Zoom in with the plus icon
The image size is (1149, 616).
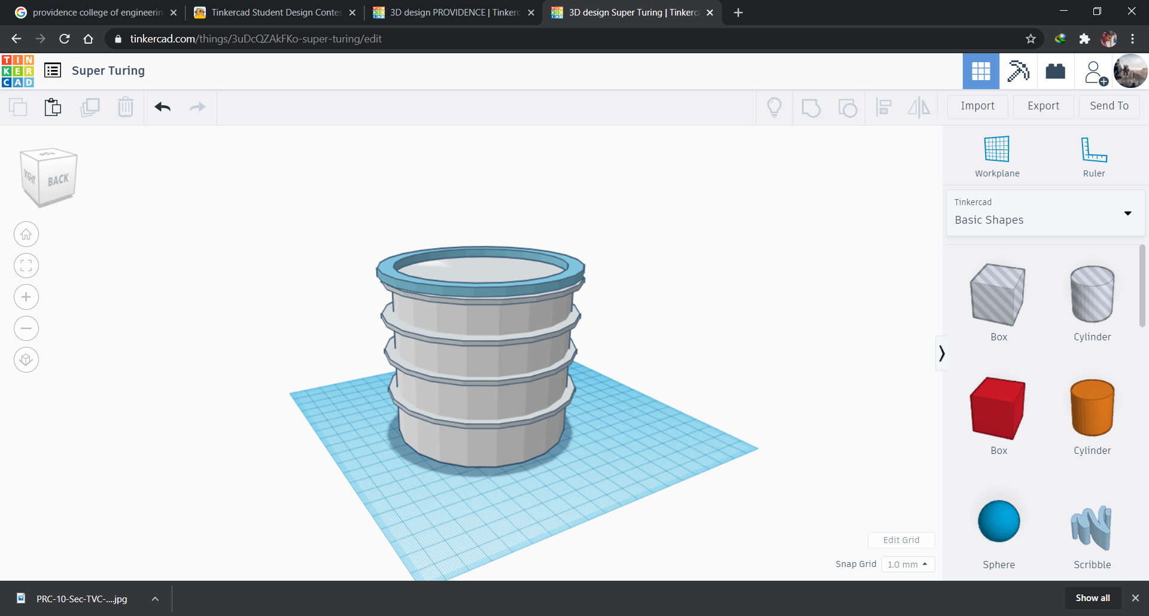pyautogui.click(x=26, y=297)
